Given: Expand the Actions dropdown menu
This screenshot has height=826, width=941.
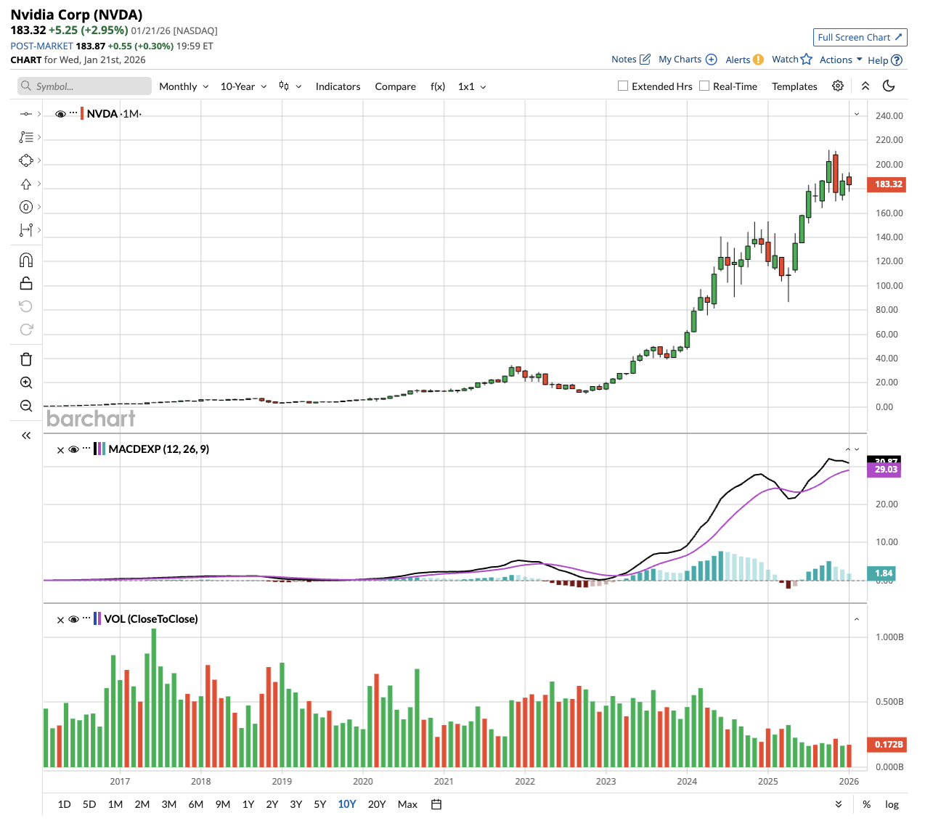Looking at the screenshot, I should click(x=841, y=60).
